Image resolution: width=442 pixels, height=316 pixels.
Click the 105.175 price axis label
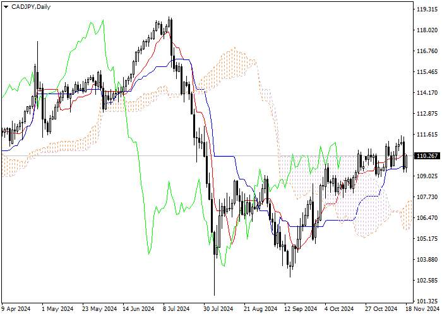(x=427, y=239)
